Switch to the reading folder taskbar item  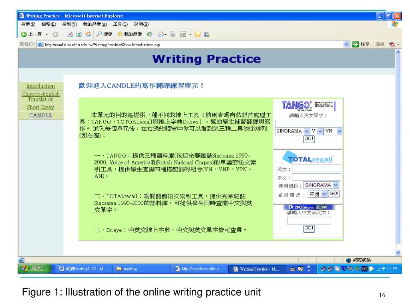[x=141, y=269]
